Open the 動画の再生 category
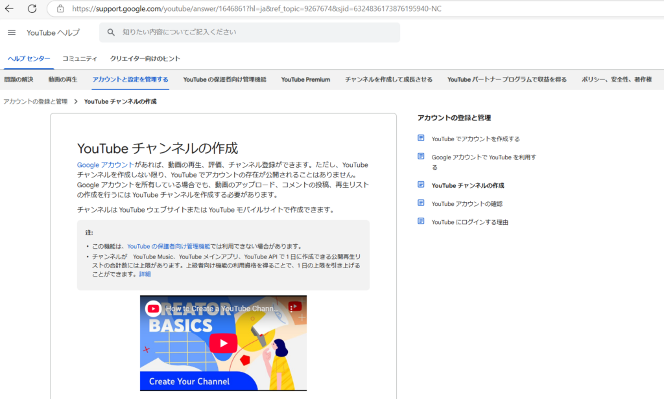 63,80
